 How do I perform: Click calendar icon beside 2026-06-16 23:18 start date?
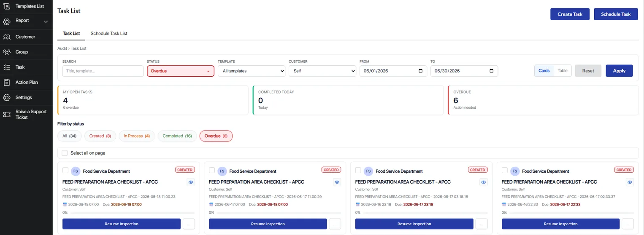357,205
